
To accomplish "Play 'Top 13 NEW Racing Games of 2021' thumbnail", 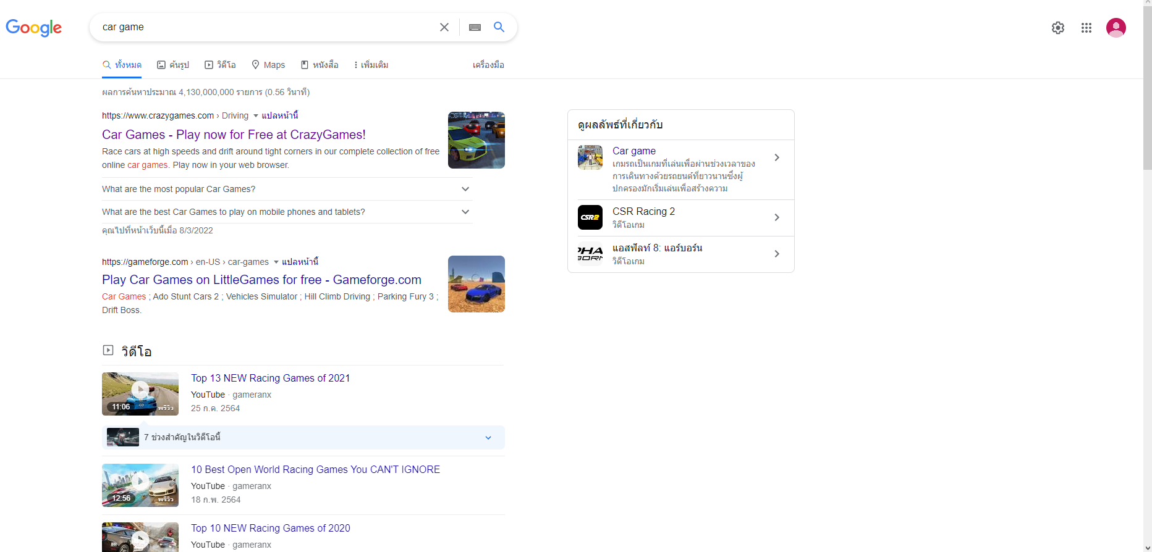I will (x=140, y=394).
